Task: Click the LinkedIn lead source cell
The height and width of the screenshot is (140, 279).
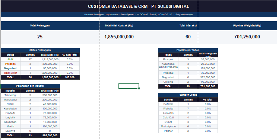Action: pos(168,113)
